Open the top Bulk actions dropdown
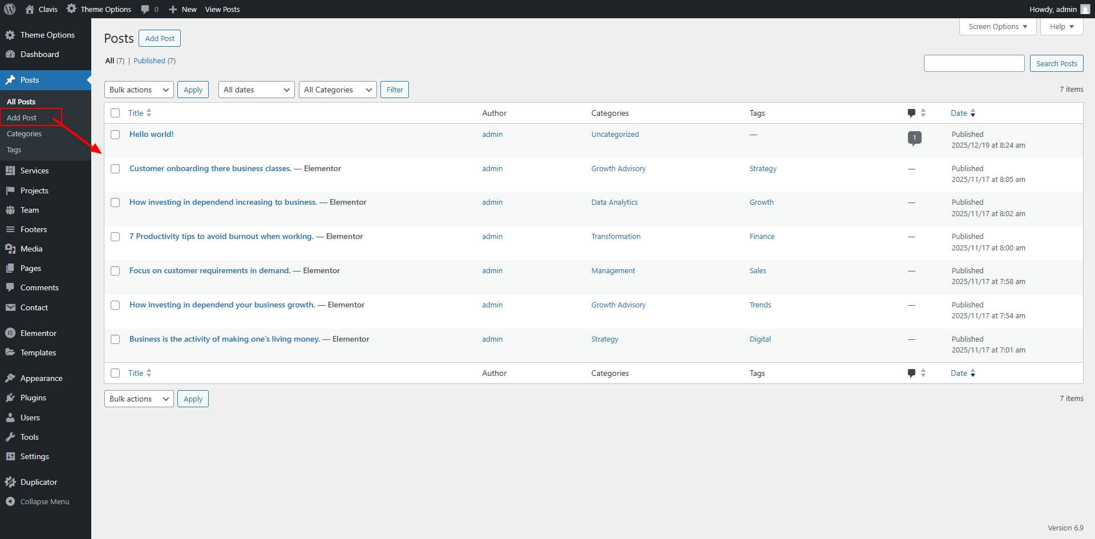 pos(139,90)
